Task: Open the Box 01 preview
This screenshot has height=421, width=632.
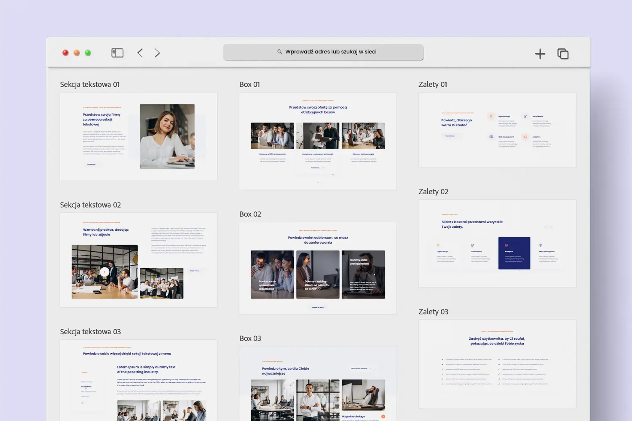Action: tap(318, 141)
